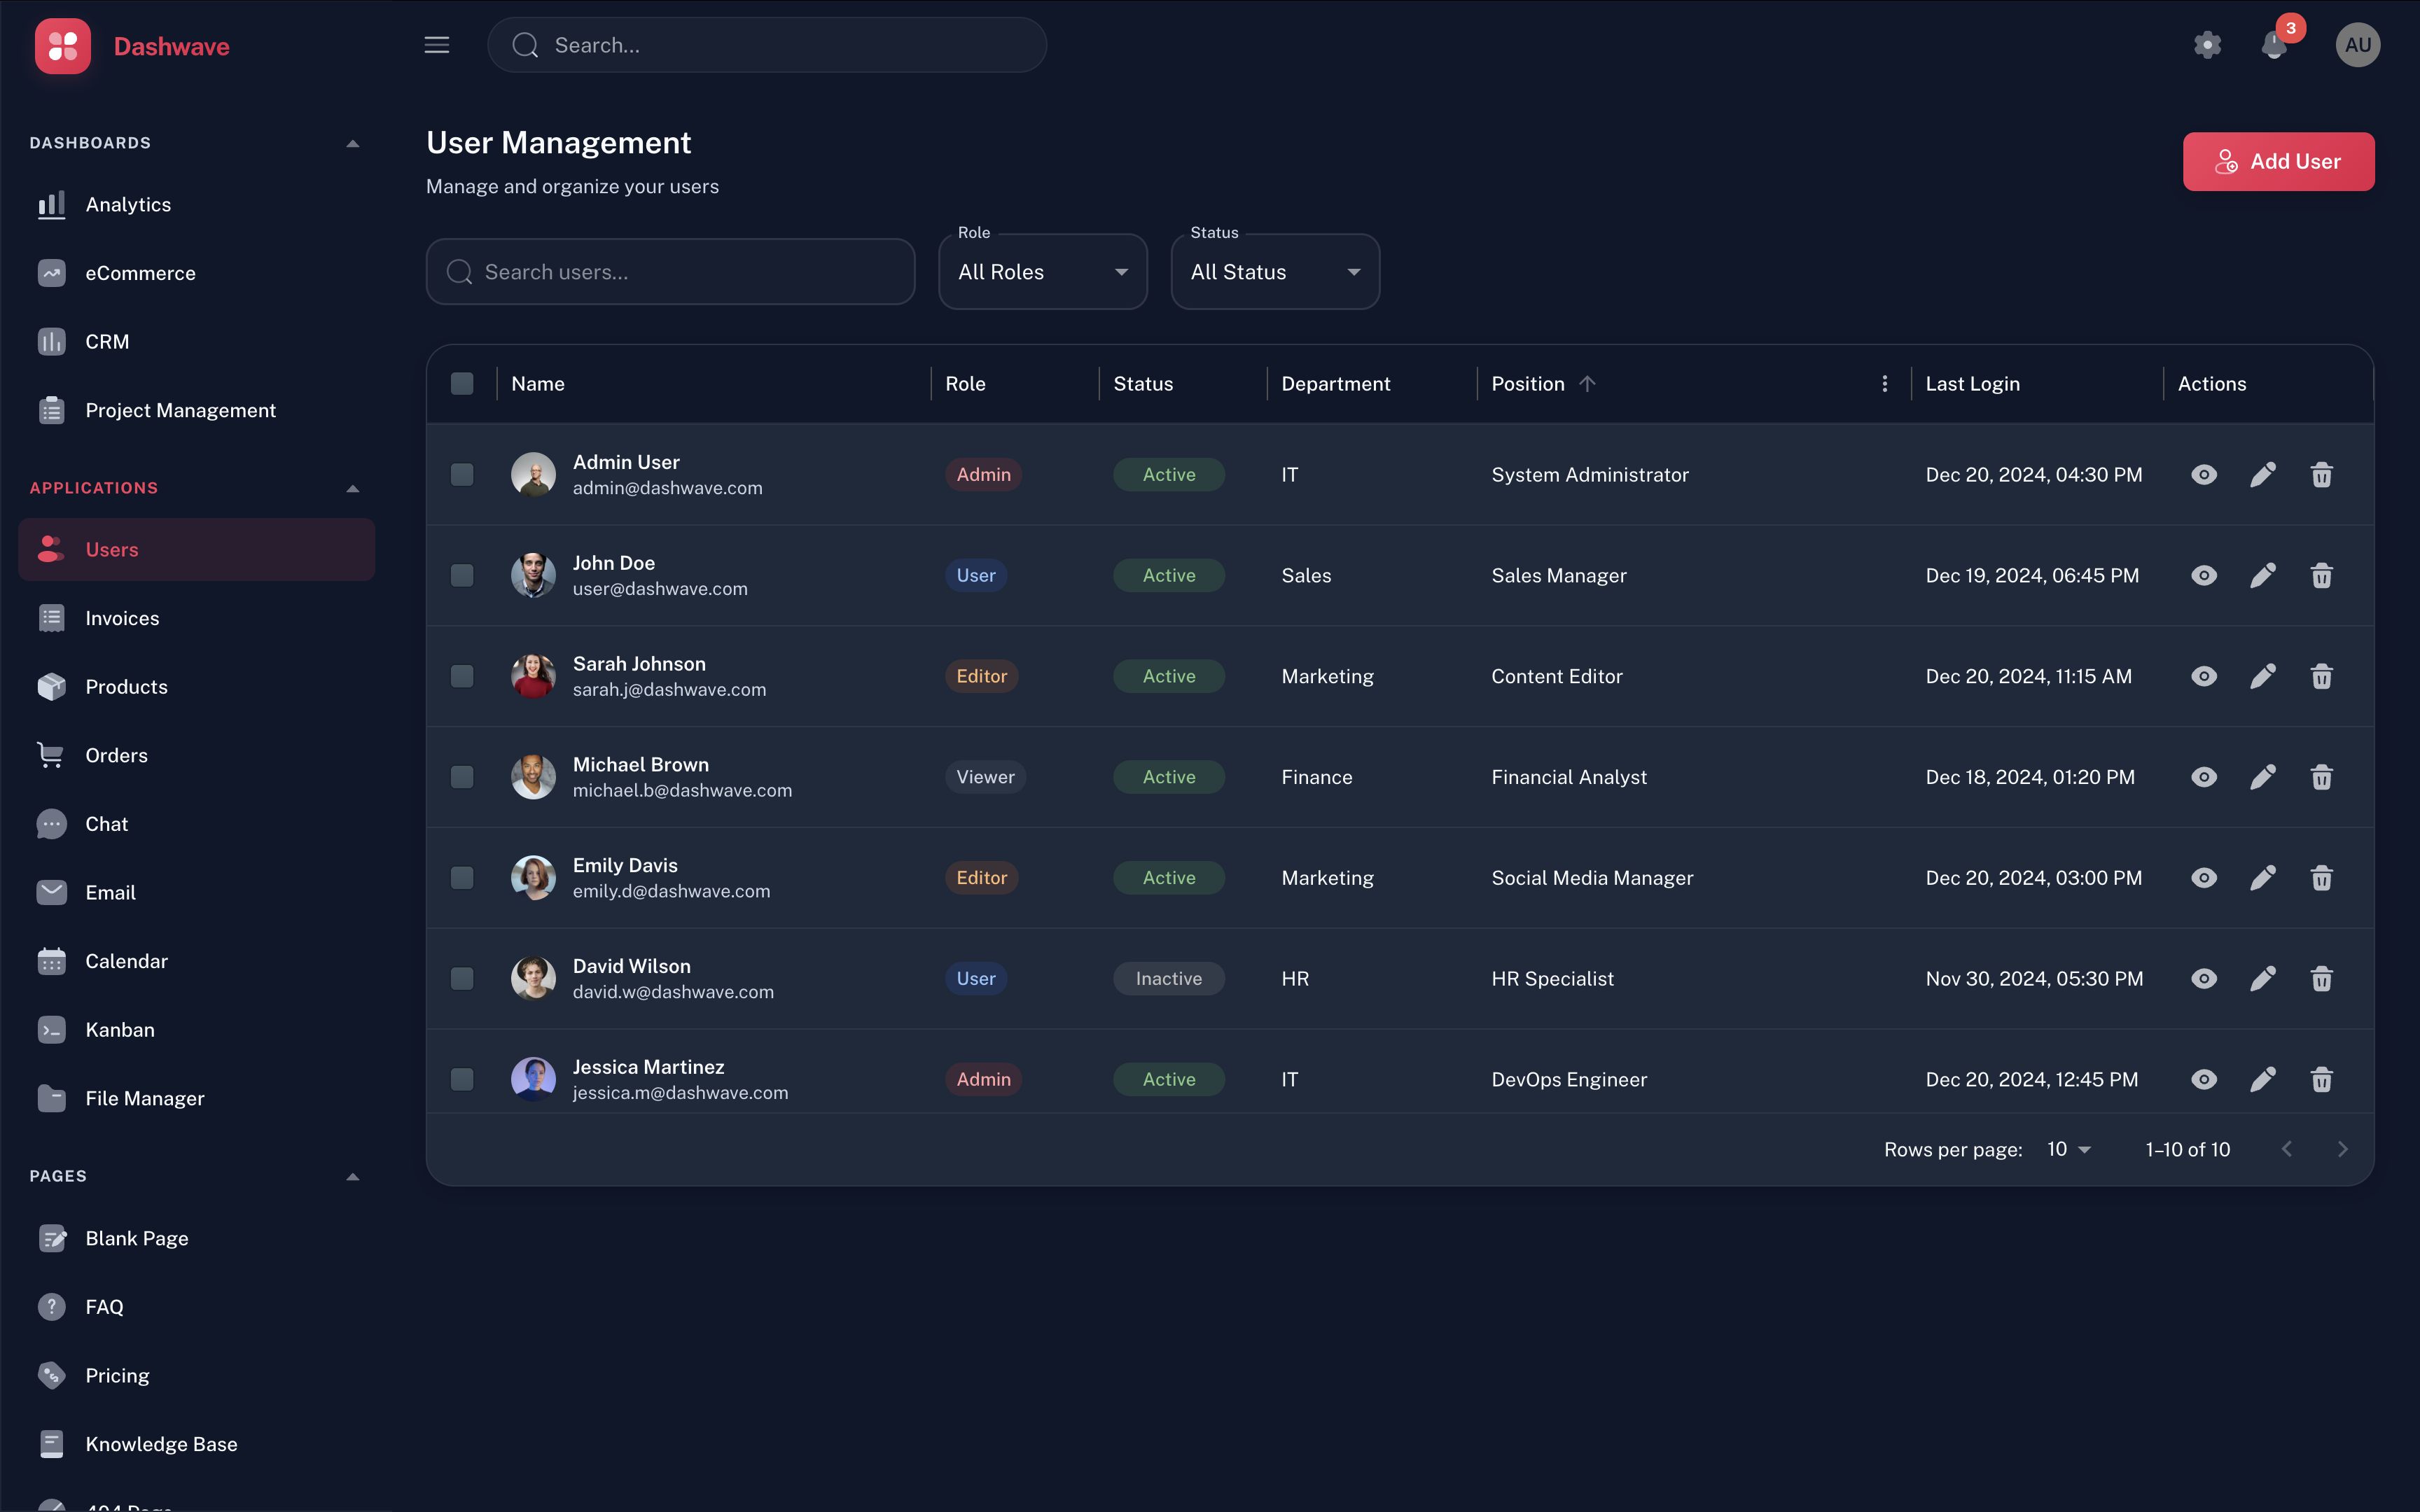Image resolution: width=2420 pixels, height=1512 pixels.
Task: Open Position column options menu
Action: [1884, 384]
